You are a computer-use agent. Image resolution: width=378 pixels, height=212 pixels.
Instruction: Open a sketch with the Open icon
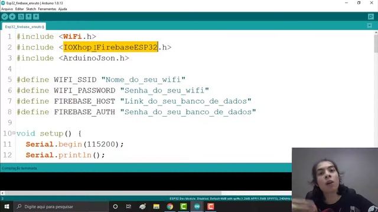tap(29, 16)
